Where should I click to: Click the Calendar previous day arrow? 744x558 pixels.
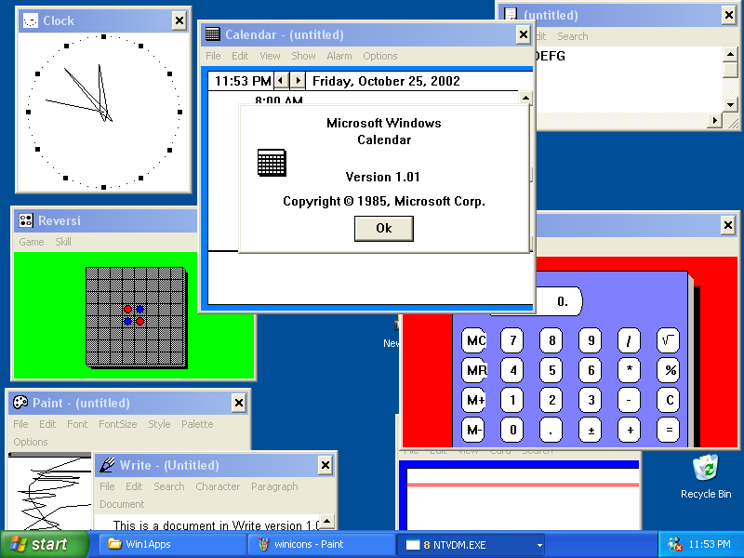[281, 81]
